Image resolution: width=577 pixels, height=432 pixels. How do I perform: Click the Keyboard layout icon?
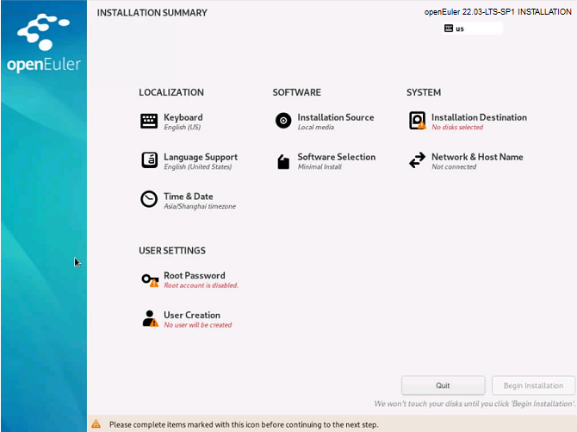tap(149, 122)
